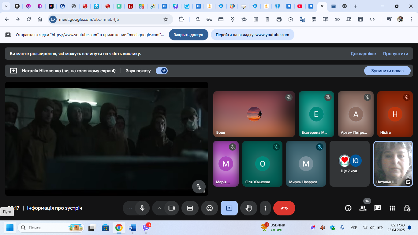Open Windows Start button
The image size is (418, 235).
(x=10, y=228)
